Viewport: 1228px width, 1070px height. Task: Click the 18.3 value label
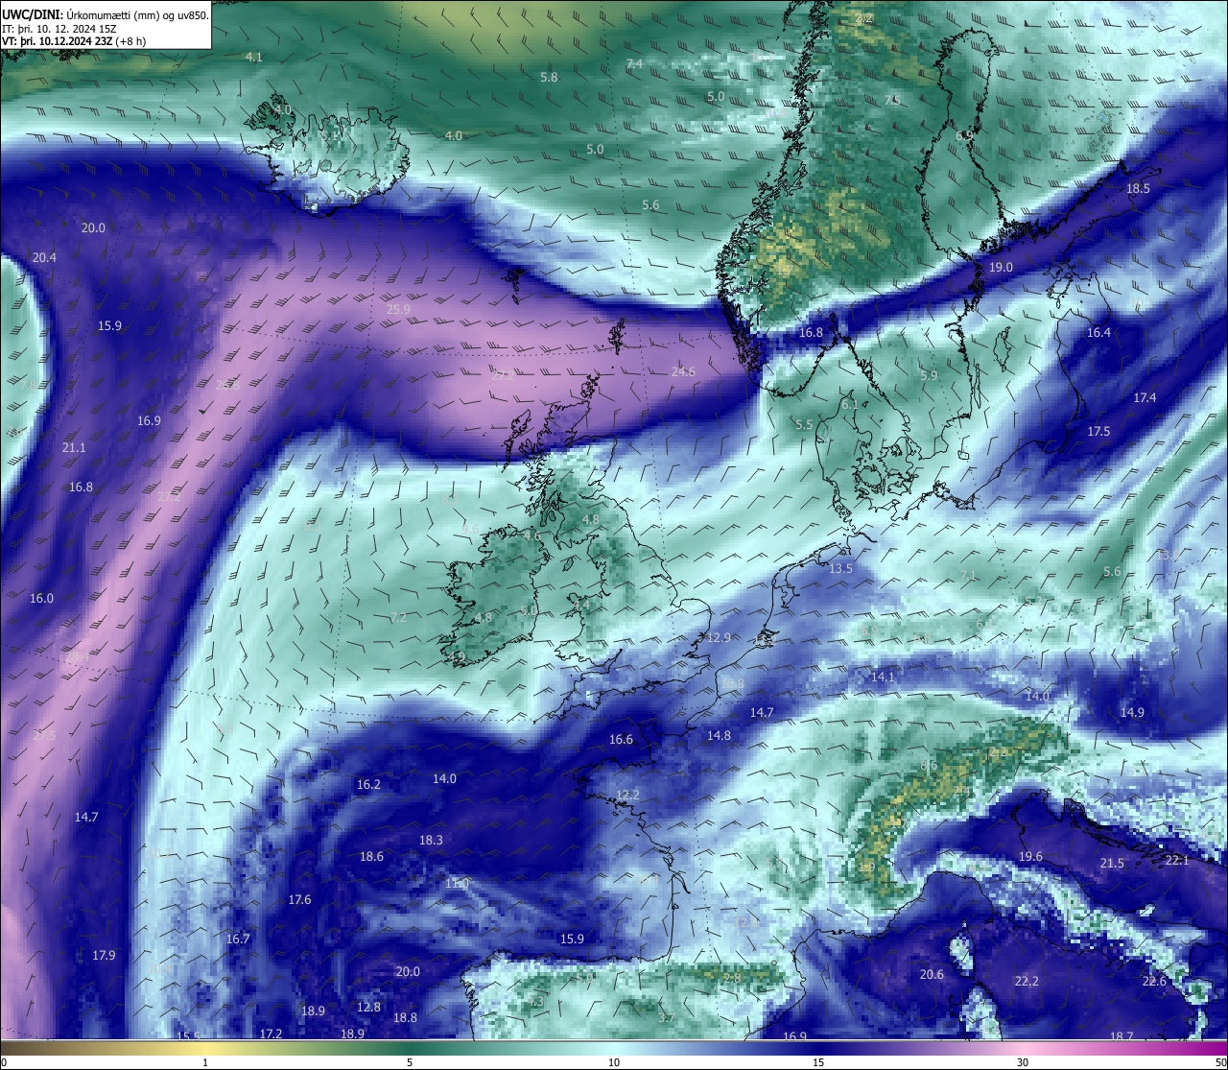coord(431,840)
